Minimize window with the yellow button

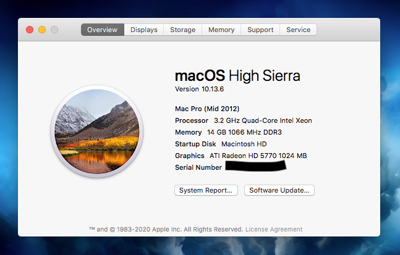42,30
